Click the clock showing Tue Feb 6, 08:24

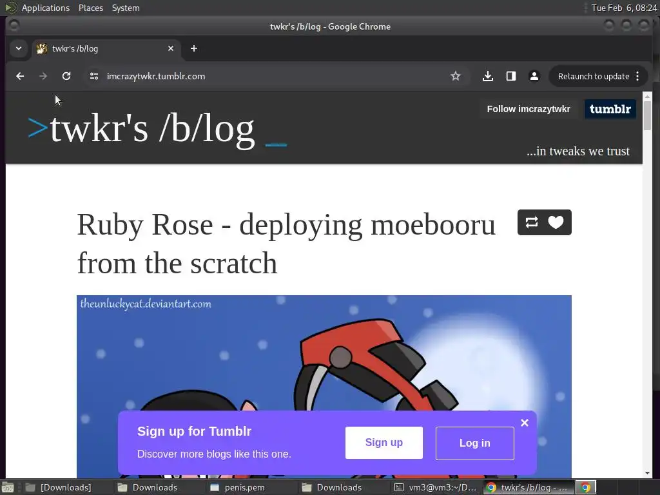(624, 8)
